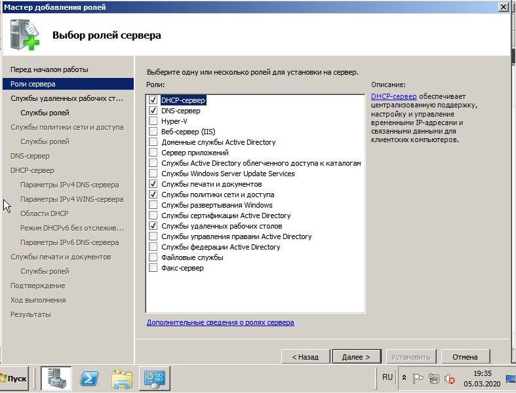
Task: Open Action Center flag icon in tray
Action: pos(418,378)
